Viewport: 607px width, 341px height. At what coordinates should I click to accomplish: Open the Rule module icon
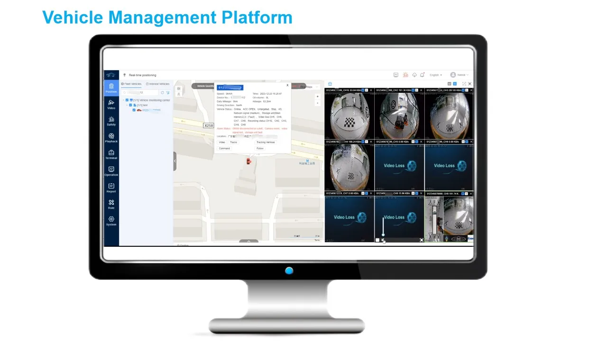[111, 204]
